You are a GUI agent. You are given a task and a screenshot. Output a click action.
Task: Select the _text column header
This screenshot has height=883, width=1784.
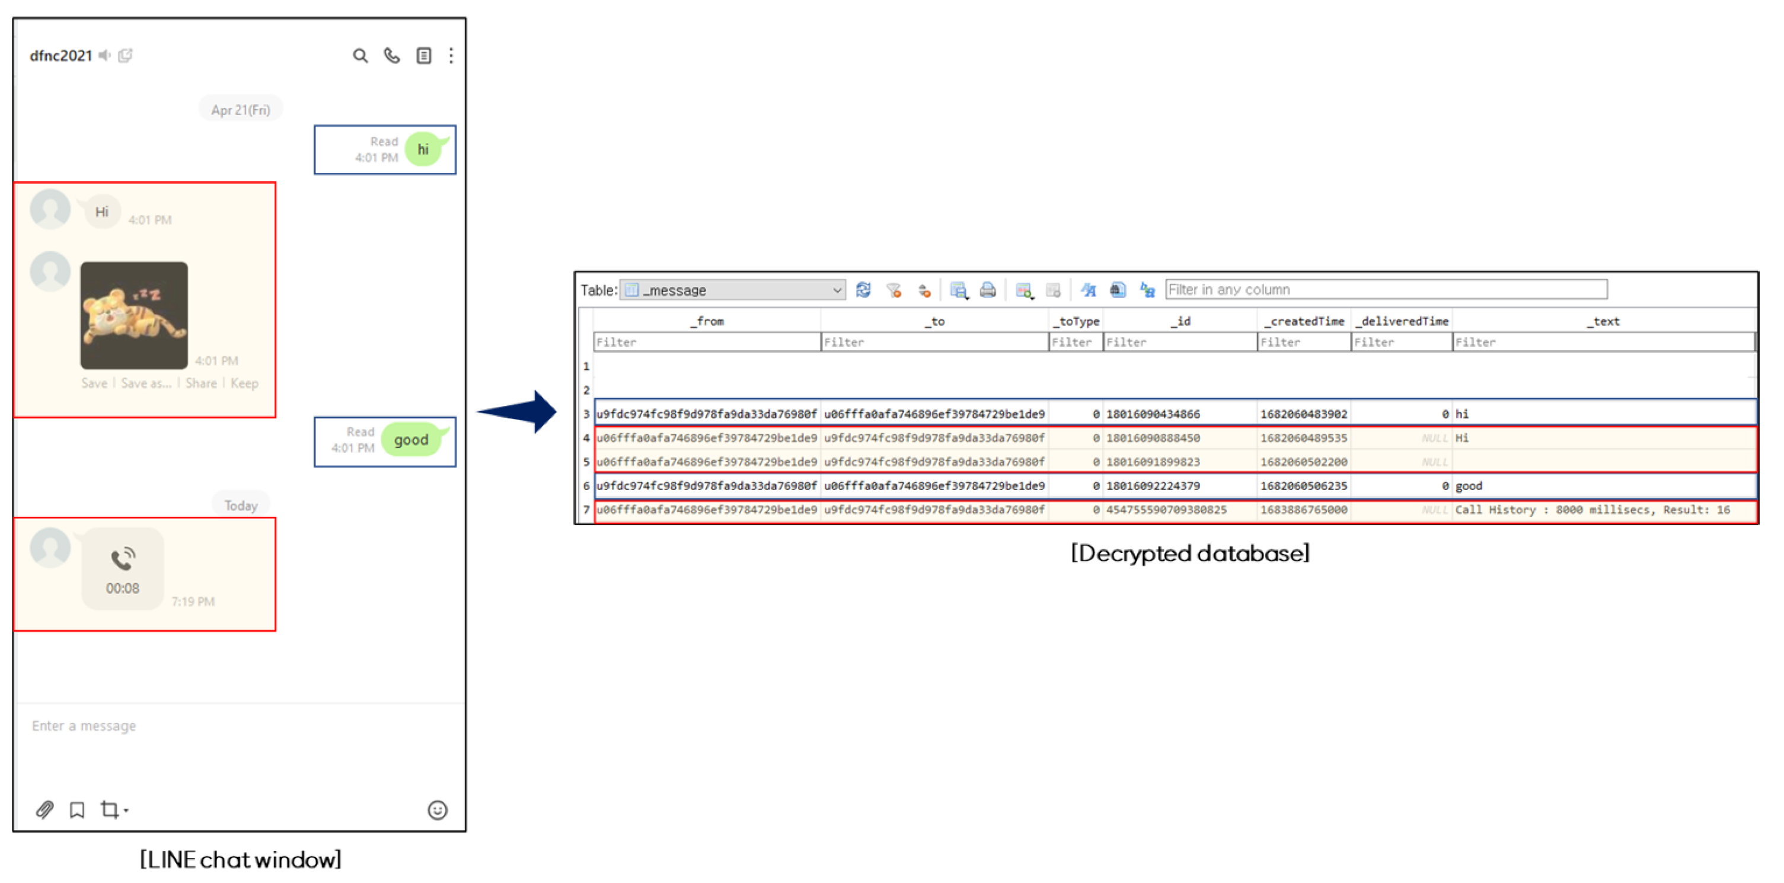1604,321
